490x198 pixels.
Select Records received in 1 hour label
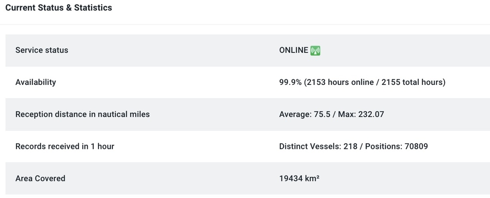65,146
